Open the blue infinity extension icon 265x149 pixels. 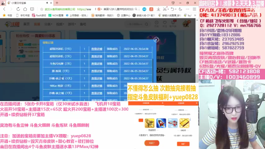coord(144,9)
